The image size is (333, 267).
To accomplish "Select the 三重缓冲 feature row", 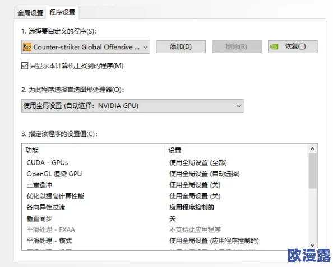I will click(165, 185).
